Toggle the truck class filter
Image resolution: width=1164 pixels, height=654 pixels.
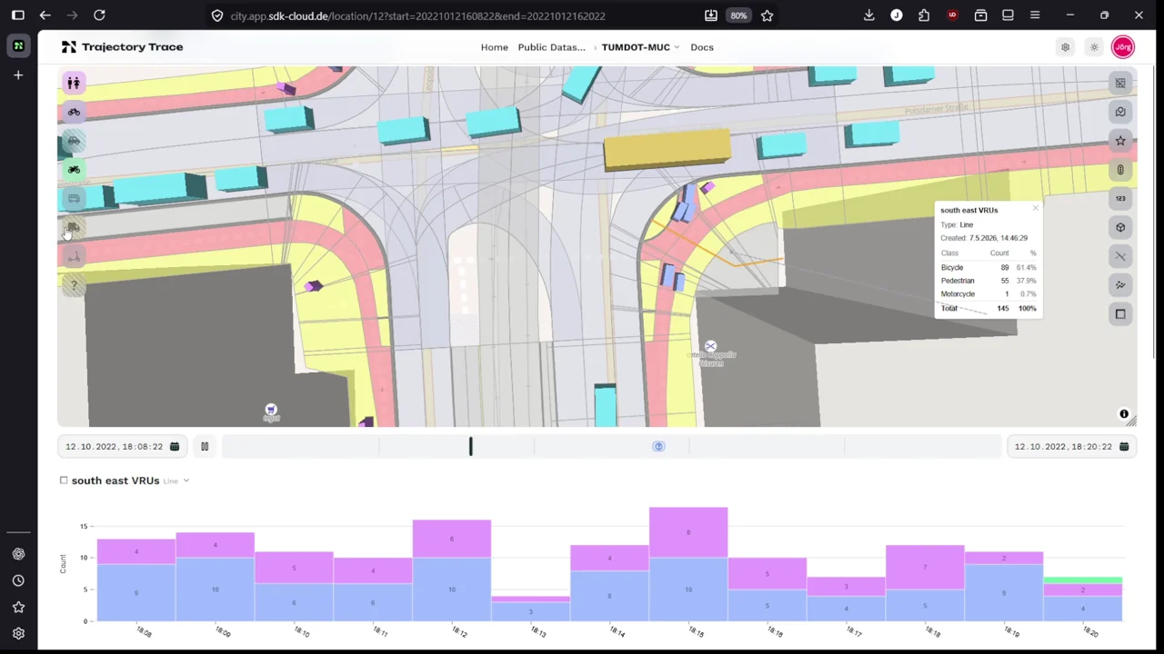74,228
